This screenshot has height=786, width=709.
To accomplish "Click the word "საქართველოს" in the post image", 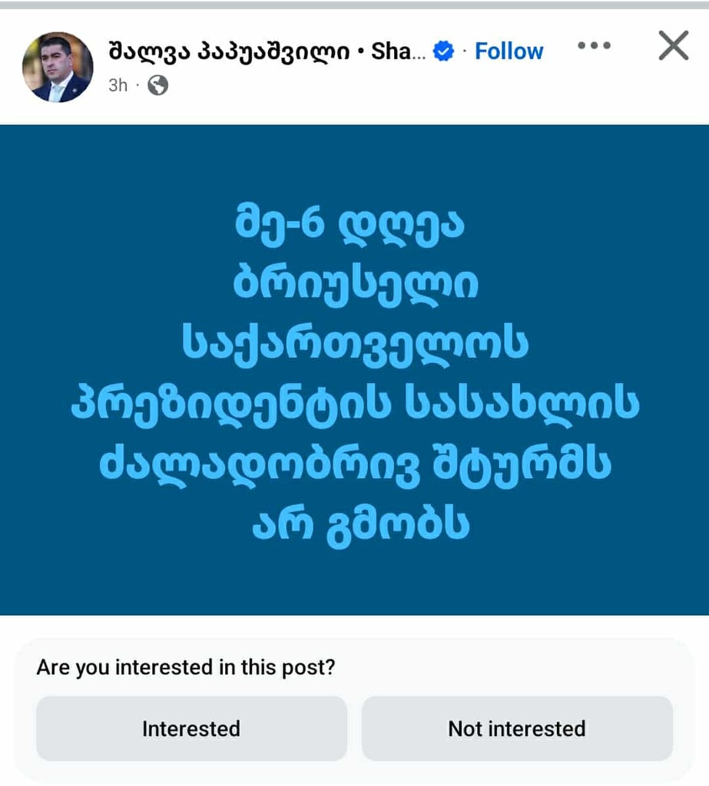I will pyautogui.click(x=354, y=344).
